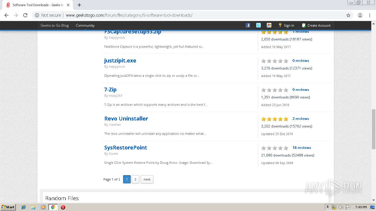
Task: Switch to Chrome in the taskbar
Action: pos(53,207)
